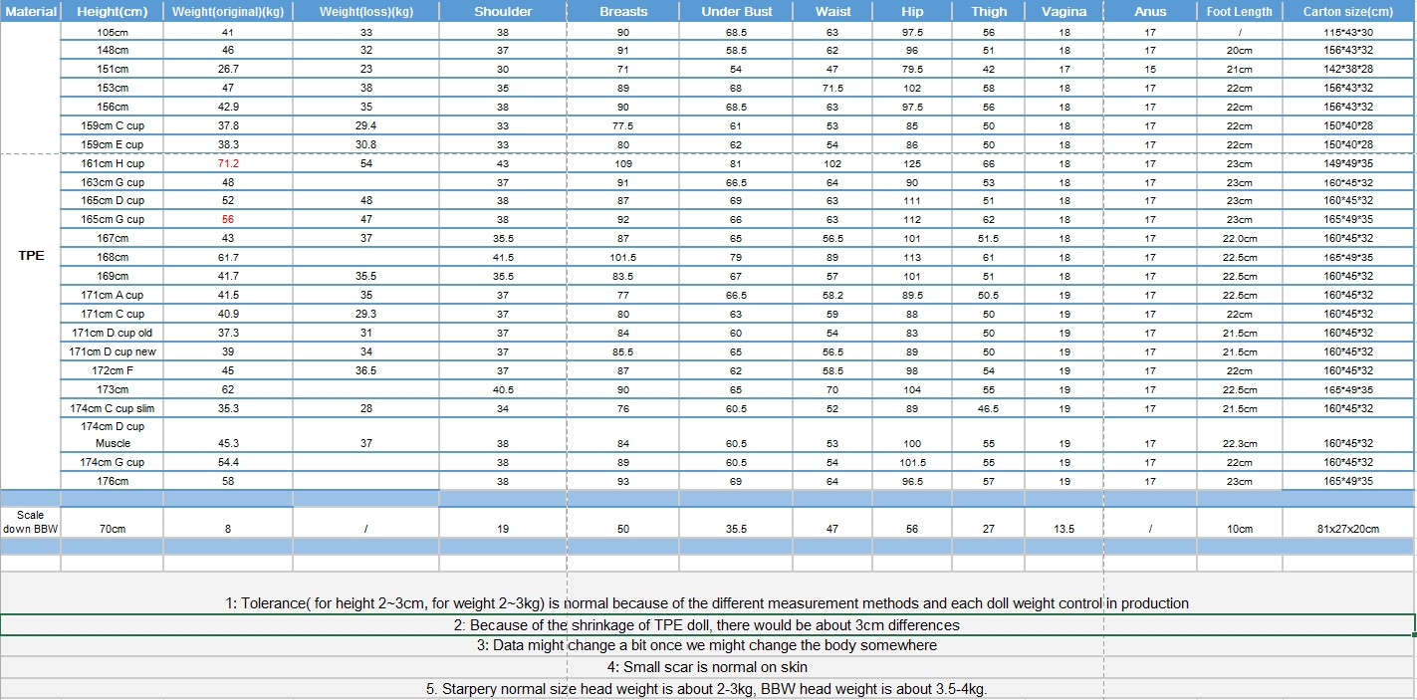Click the "Shoulder" column header

[x=503, y=12]
